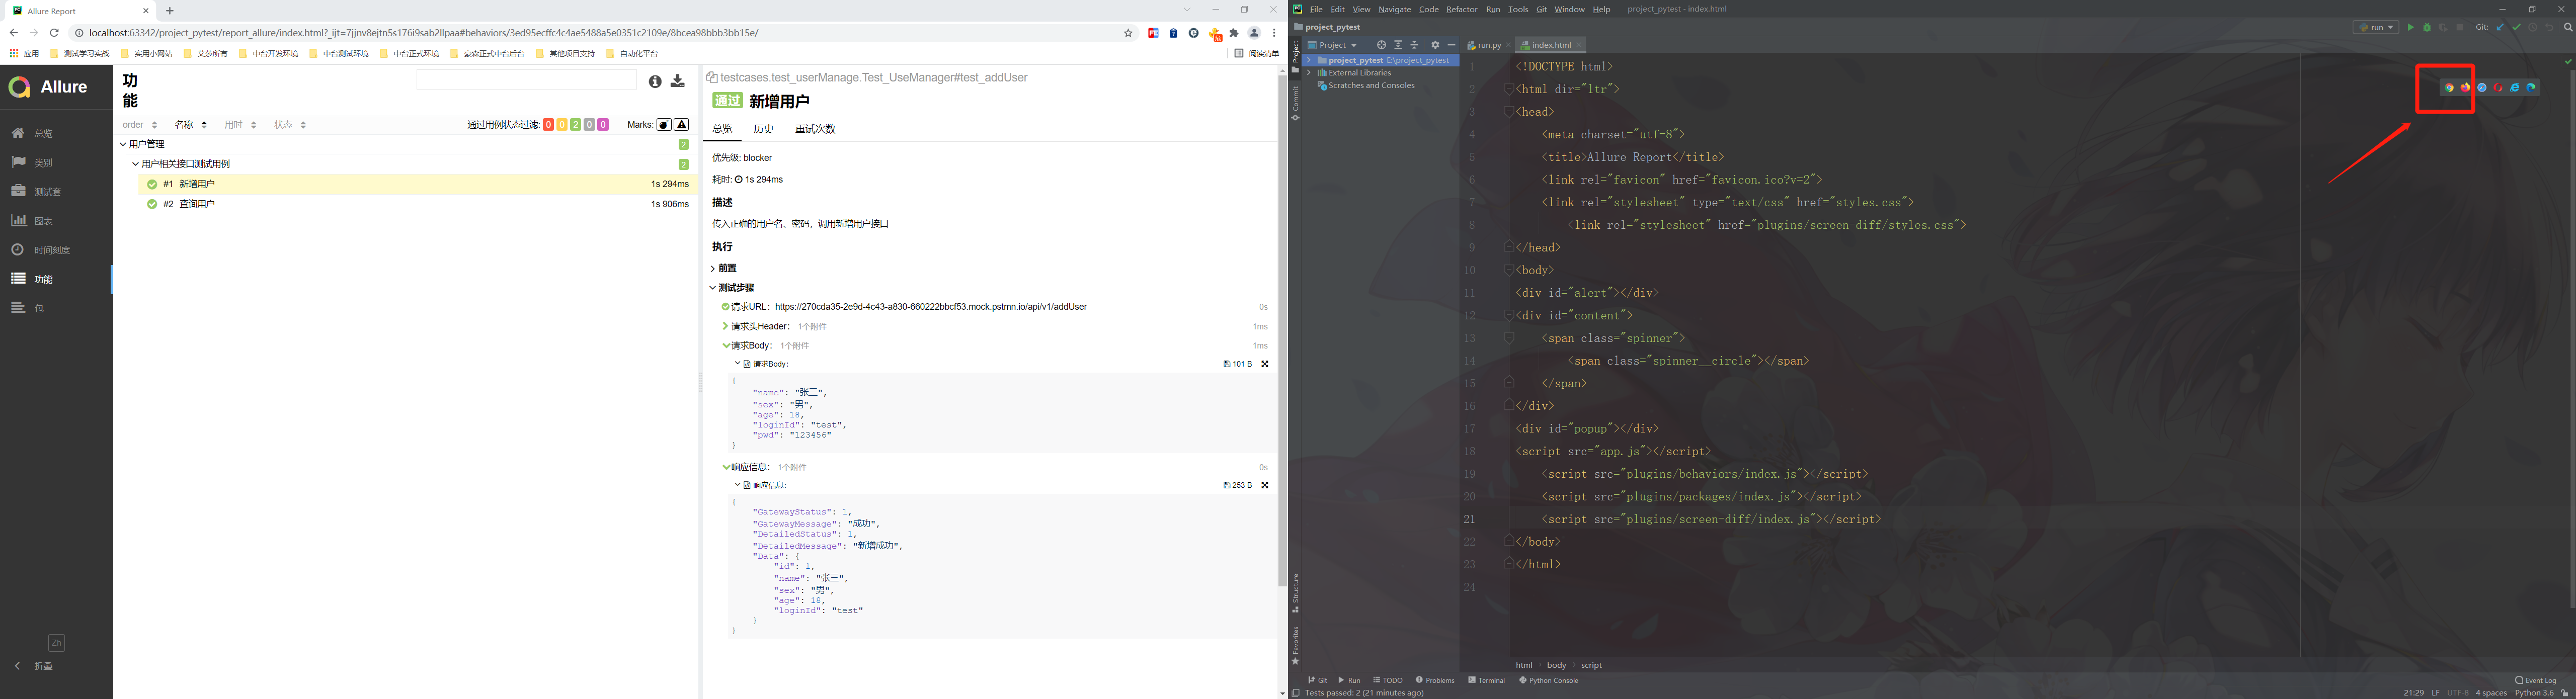Screen dimensions: 2576x699
Task: Click the download CSV icon in Allure
Action: point(678,81)
